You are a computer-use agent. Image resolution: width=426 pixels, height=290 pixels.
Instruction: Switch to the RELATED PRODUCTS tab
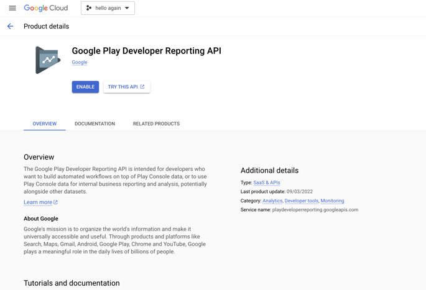(x=156, y=124)
